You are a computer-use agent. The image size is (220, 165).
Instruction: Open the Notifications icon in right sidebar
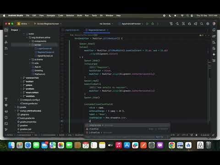point(214,30)
